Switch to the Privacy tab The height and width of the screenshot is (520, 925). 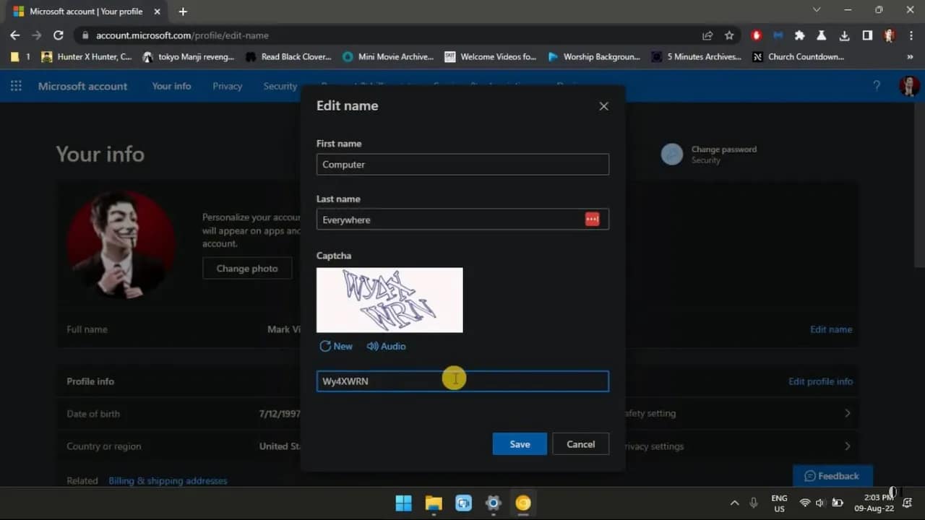tap(227, 86)
